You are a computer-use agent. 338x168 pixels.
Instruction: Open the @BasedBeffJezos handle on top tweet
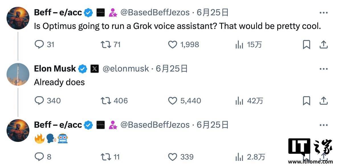(x=155, y=13)
